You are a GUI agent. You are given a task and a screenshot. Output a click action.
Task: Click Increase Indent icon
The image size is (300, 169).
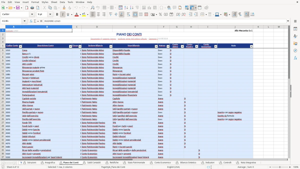190,15
